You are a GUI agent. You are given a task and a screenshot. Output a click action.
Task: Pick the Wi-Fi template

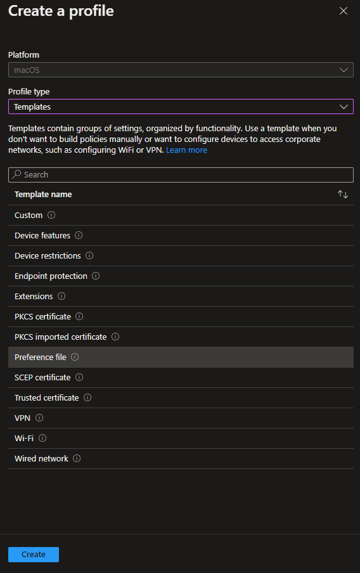(x=181, y=439)
